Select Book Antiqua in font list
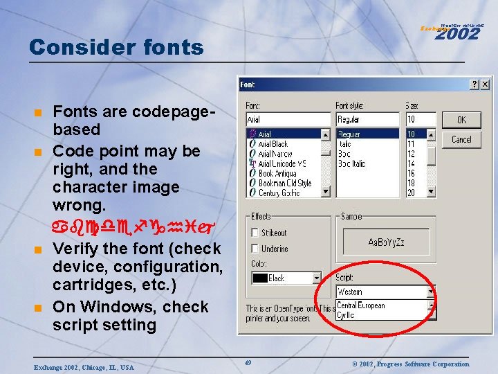The height and width of the screenshot is (374, 498). click(284, 173)
